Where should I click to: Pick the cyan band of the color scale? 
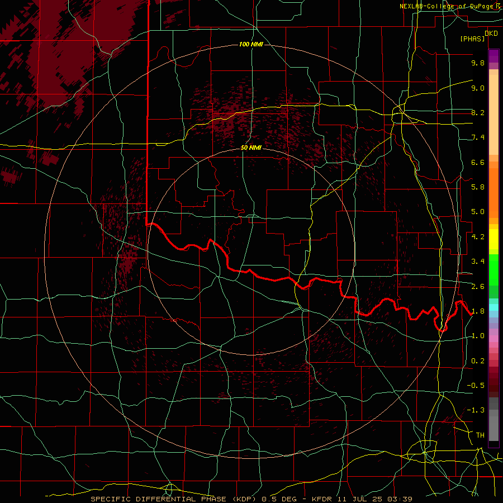pos(493,307)
